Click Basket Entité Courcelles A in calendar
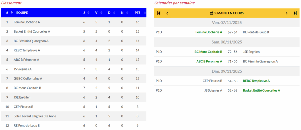The image size is (301, 130). click(x=261, y=90)
